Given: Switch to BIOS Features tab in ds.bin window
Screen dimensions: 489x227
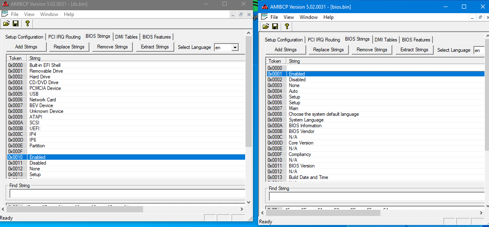Looking at the screenshot, I should [x=157, y=37].
